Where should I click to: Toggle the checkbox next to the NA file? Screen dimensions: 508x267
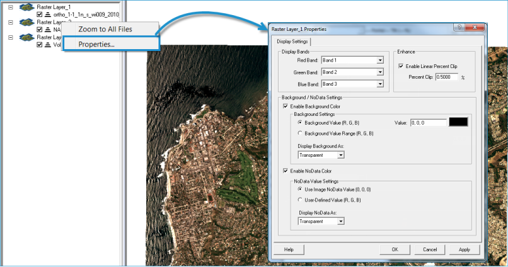tap(40, 30)
